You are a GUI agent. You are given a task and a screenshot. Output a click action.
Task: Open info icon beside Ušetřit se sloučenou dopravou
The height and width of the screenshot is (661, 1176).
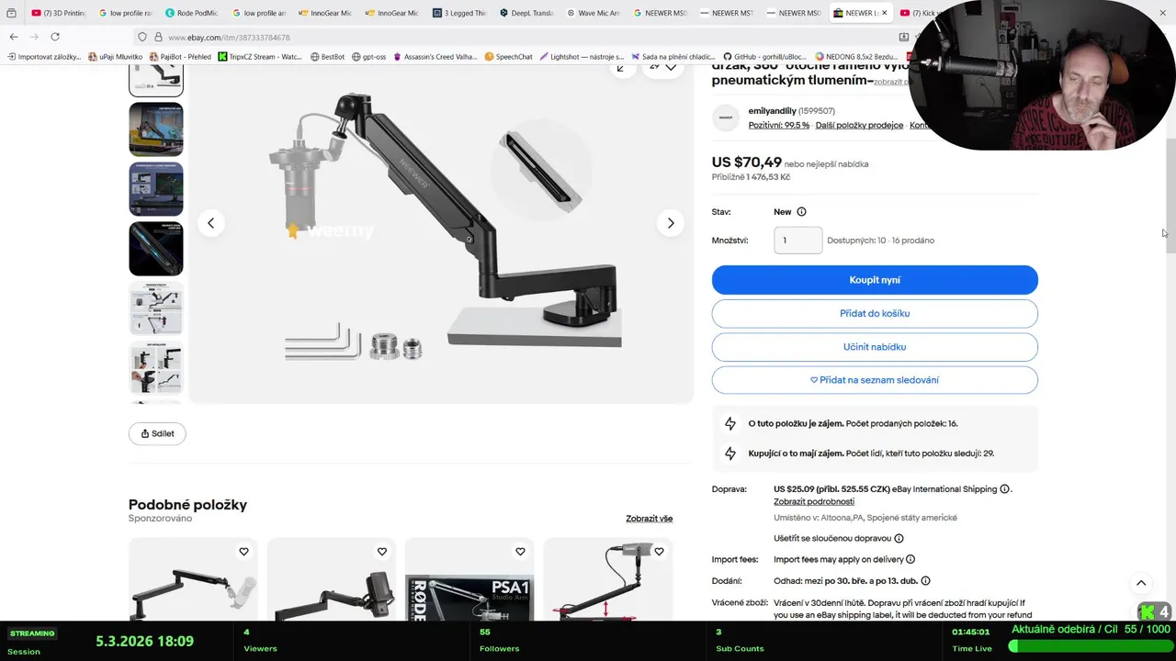pos(899,539)
